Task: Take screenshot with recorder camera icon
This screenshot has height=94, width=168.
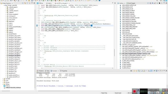Action: pos(138,90)
